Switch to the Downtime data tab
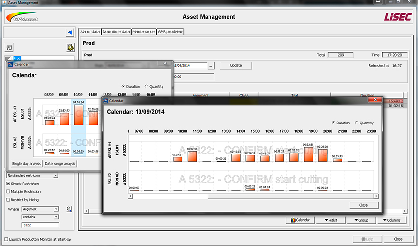Viewport: 418px width, 246px height. pyautogui.click(x=116, y=32)
